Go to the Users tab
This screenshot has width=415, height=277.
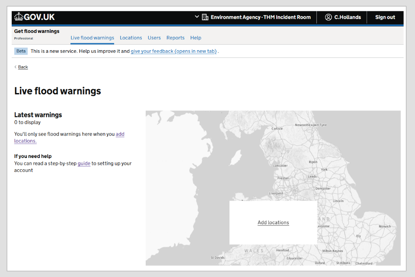(154, 38)
